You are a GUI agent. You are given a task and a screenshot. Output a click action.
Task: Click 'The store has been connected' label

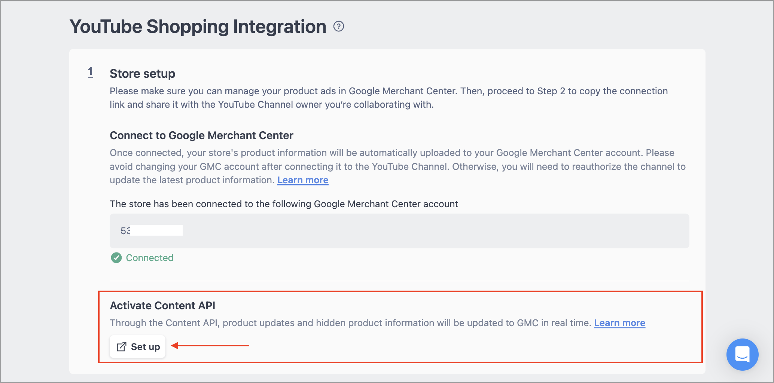[284, 204]
